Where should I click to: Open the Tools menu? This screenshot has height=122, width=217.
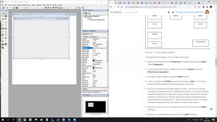(44, 5)
